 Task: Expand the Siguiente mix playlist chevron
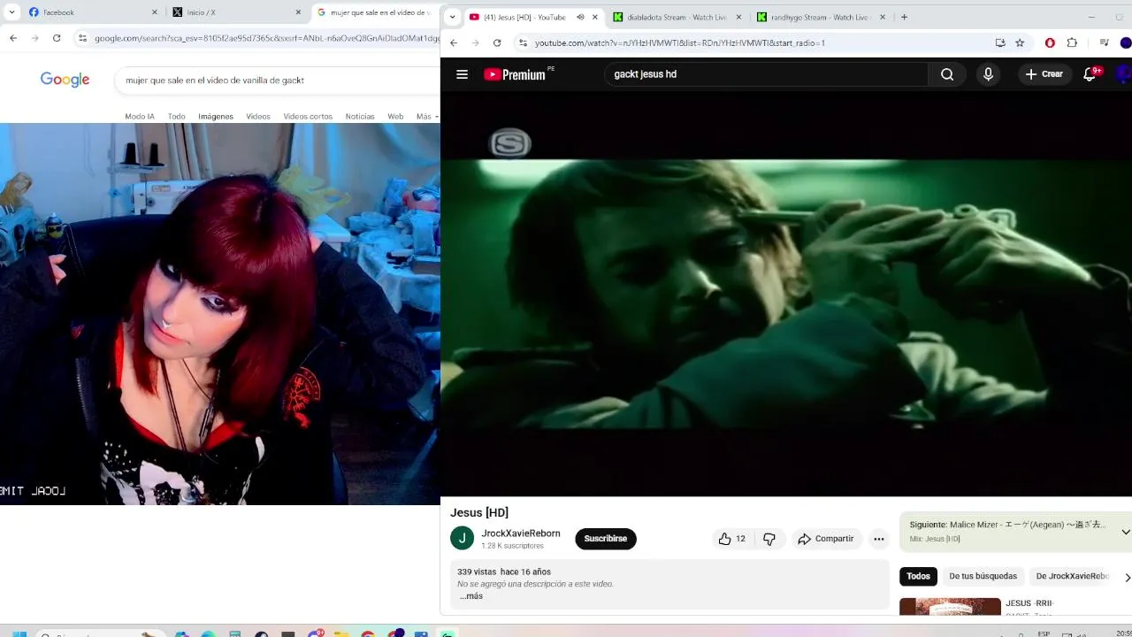[1125, 532]
